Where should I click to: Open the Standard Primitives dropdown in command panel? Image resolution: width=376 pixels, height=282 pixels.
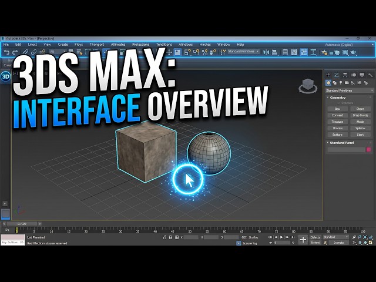point(350,90)
